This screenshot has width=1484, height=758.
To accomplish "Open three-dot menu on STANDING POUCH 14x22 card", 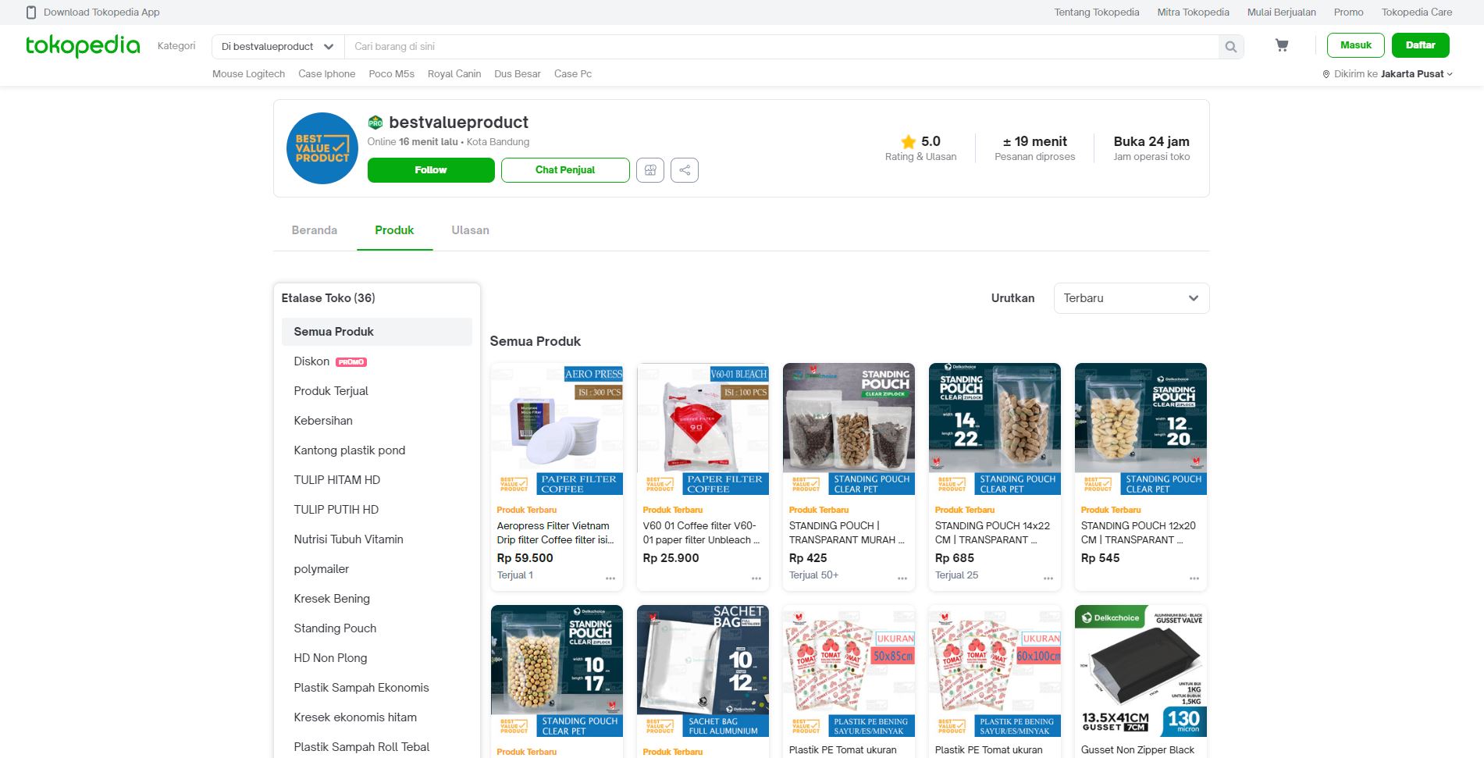I will (1048, 578).
